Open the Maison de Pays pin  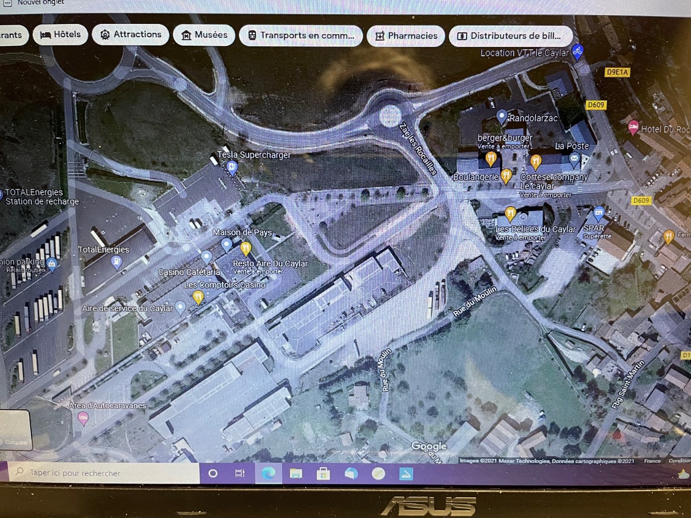pos(226,246)
